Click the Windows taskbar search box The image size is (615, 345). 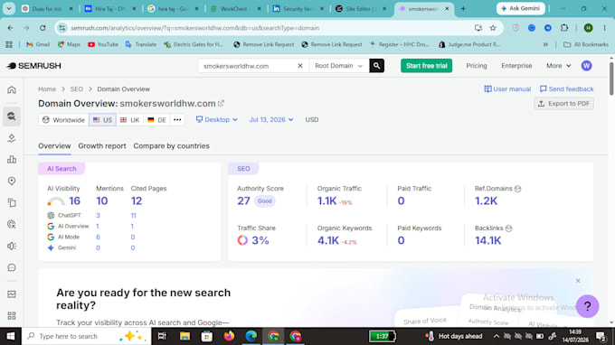(86, 336)
